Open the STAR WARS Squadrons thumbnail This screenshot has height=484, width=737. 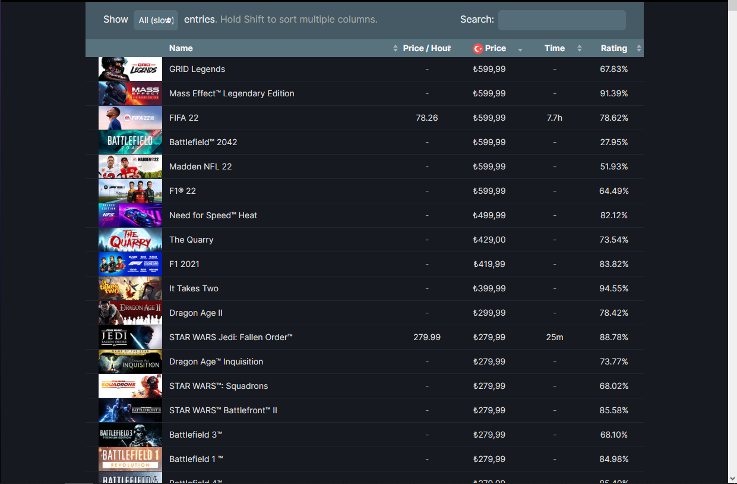(x=130, y=386)
